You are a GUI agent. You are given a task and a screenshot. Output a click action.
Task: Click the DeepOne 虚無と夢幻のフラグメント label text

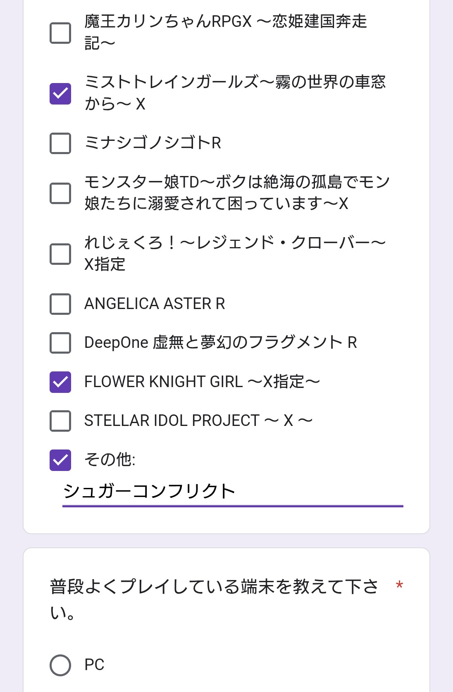220,342
